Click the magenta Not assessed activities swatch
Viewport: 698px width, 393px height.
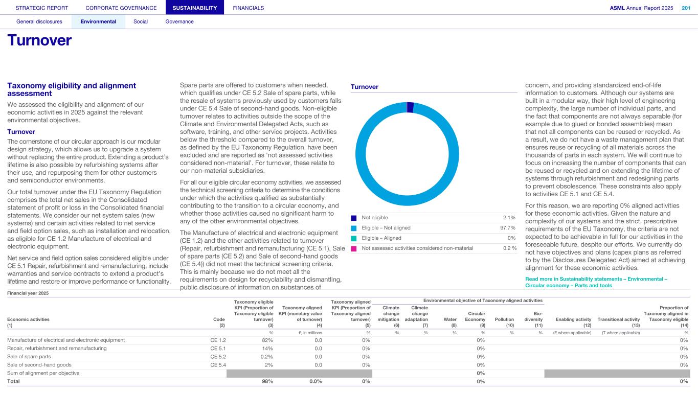[354, 248]
